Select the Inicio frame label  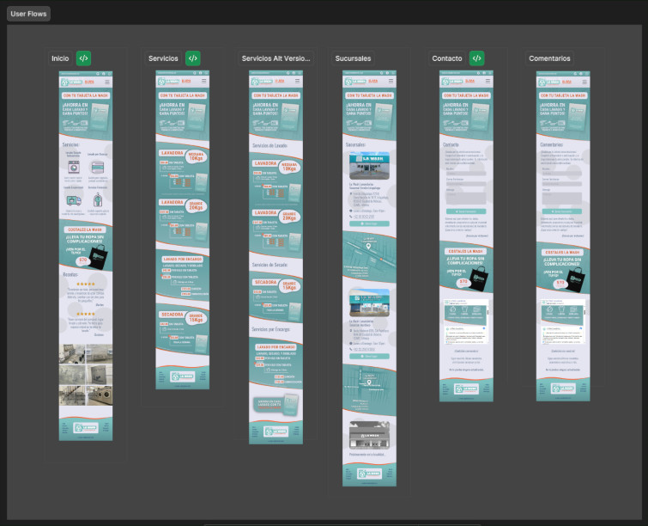pyautogui.click(x=60, y=58)
